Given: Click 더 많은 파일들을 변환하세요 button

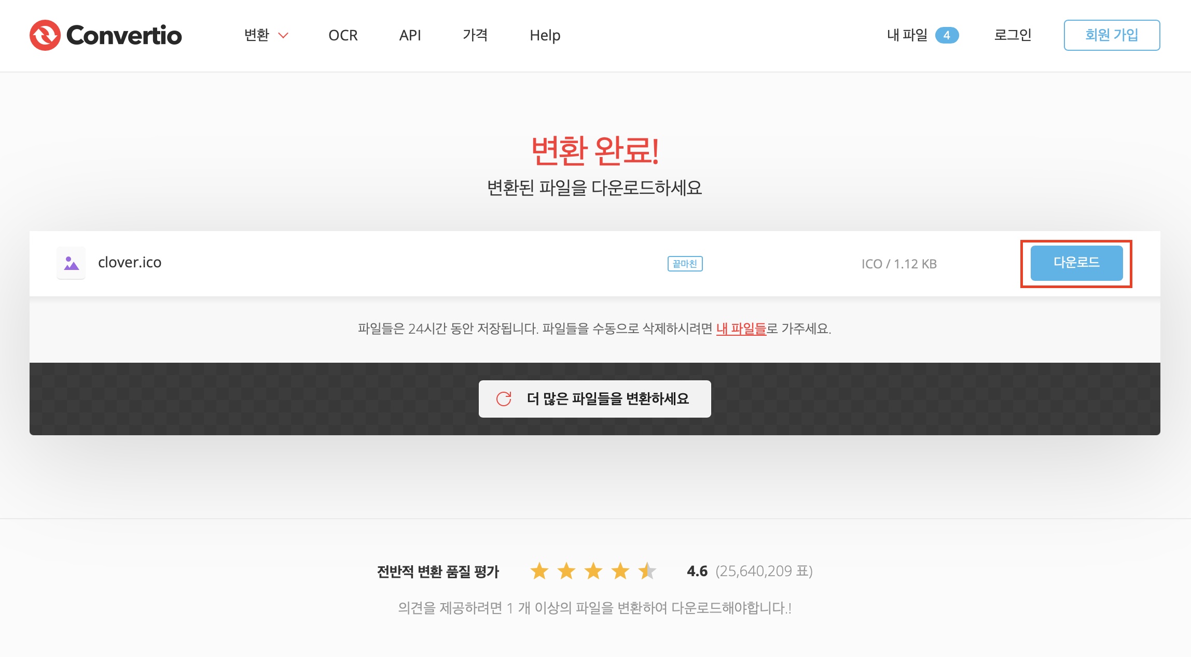Looking at the screenshot, I should (x=594, y=399).
